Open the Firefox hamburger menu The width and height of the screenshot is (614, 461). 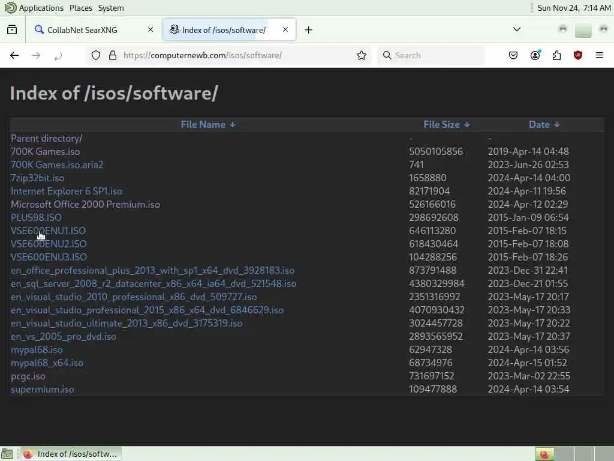tap(600, 55)
